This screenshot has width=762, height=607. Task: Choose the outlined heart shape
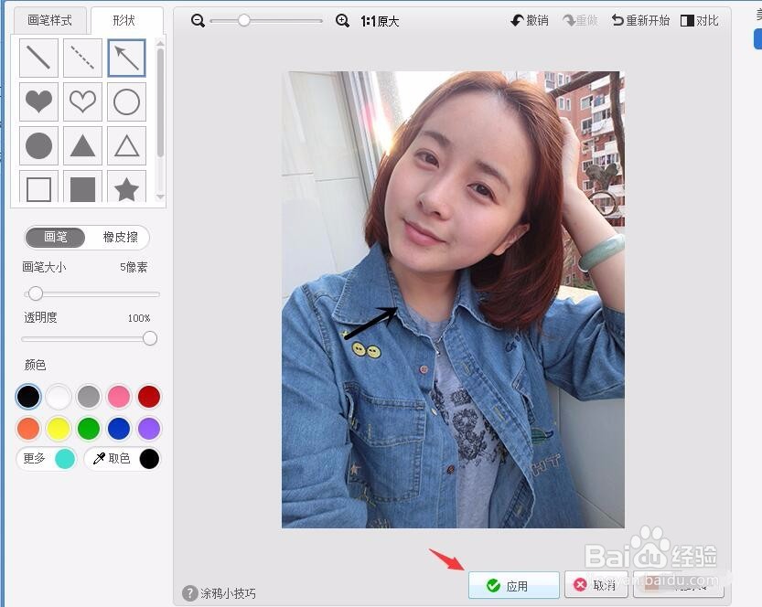(82, 101)
